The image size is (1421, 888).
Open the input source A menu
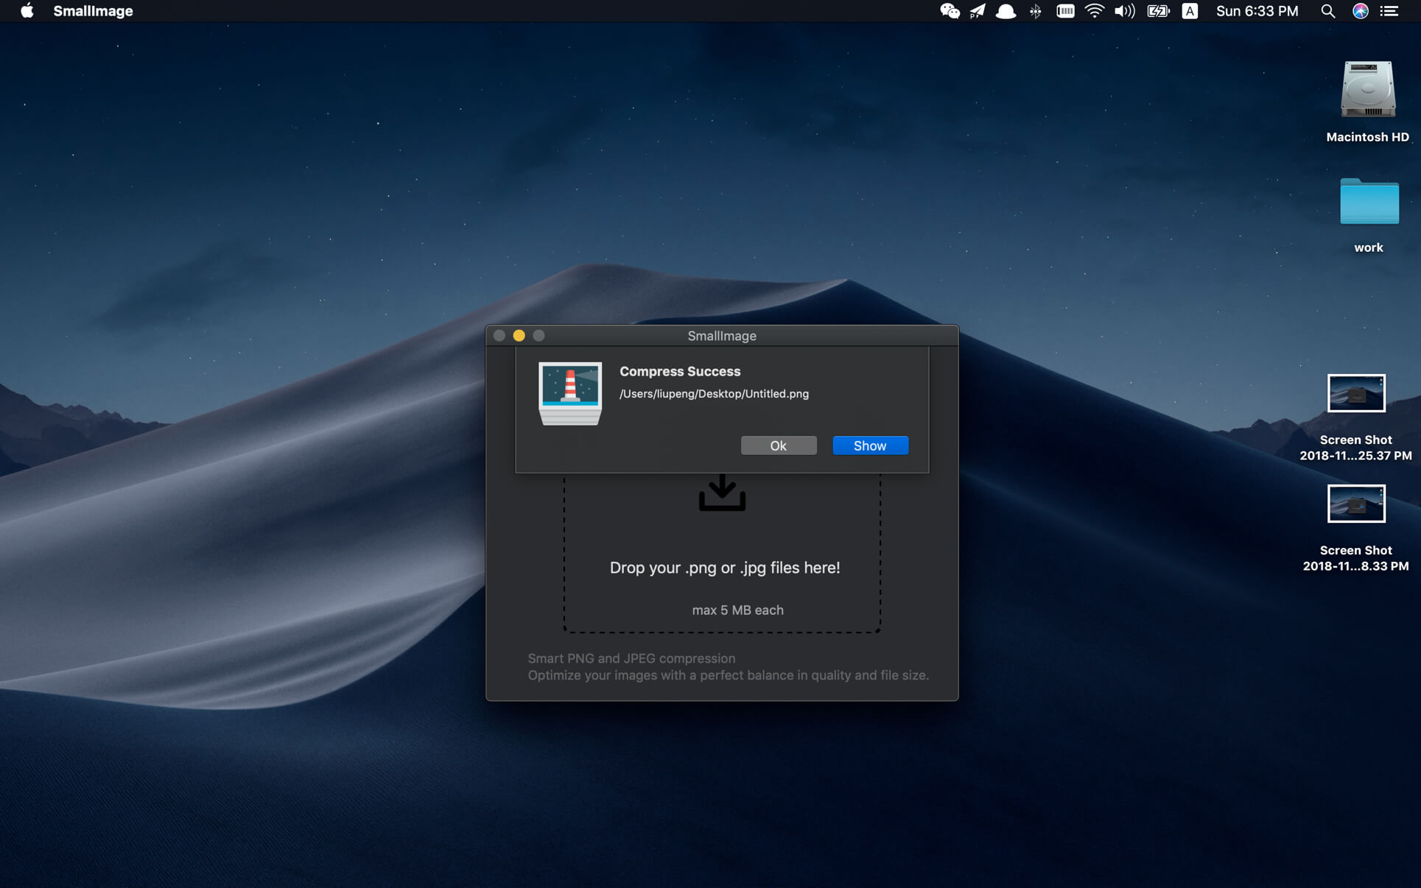click(1190, 11)
